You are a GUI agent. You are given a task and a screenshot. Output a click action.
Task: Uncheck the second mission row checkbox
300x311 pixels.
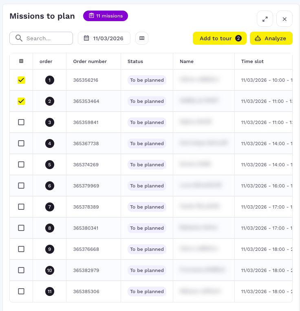click(21, 101)
